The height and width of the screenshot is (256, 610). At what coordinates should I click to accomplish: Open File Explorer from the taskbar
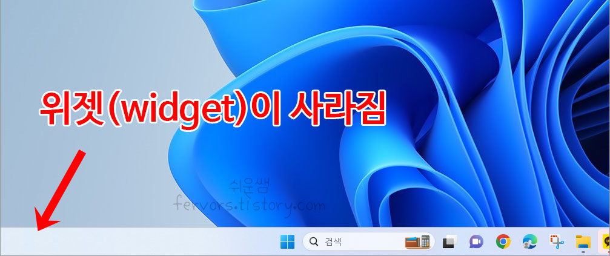pyautogui.click(x=583, y=241)
